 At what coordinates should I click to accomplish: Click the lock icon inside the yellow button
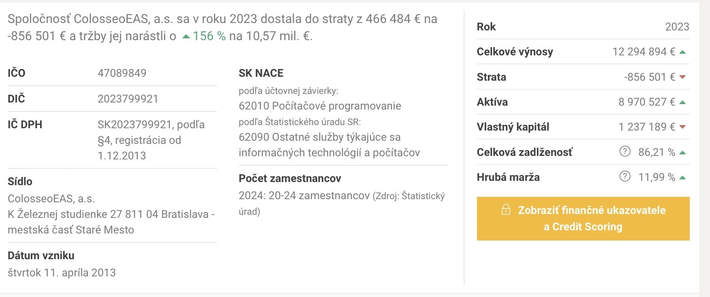pyautogui.click(x=506, y=210)
